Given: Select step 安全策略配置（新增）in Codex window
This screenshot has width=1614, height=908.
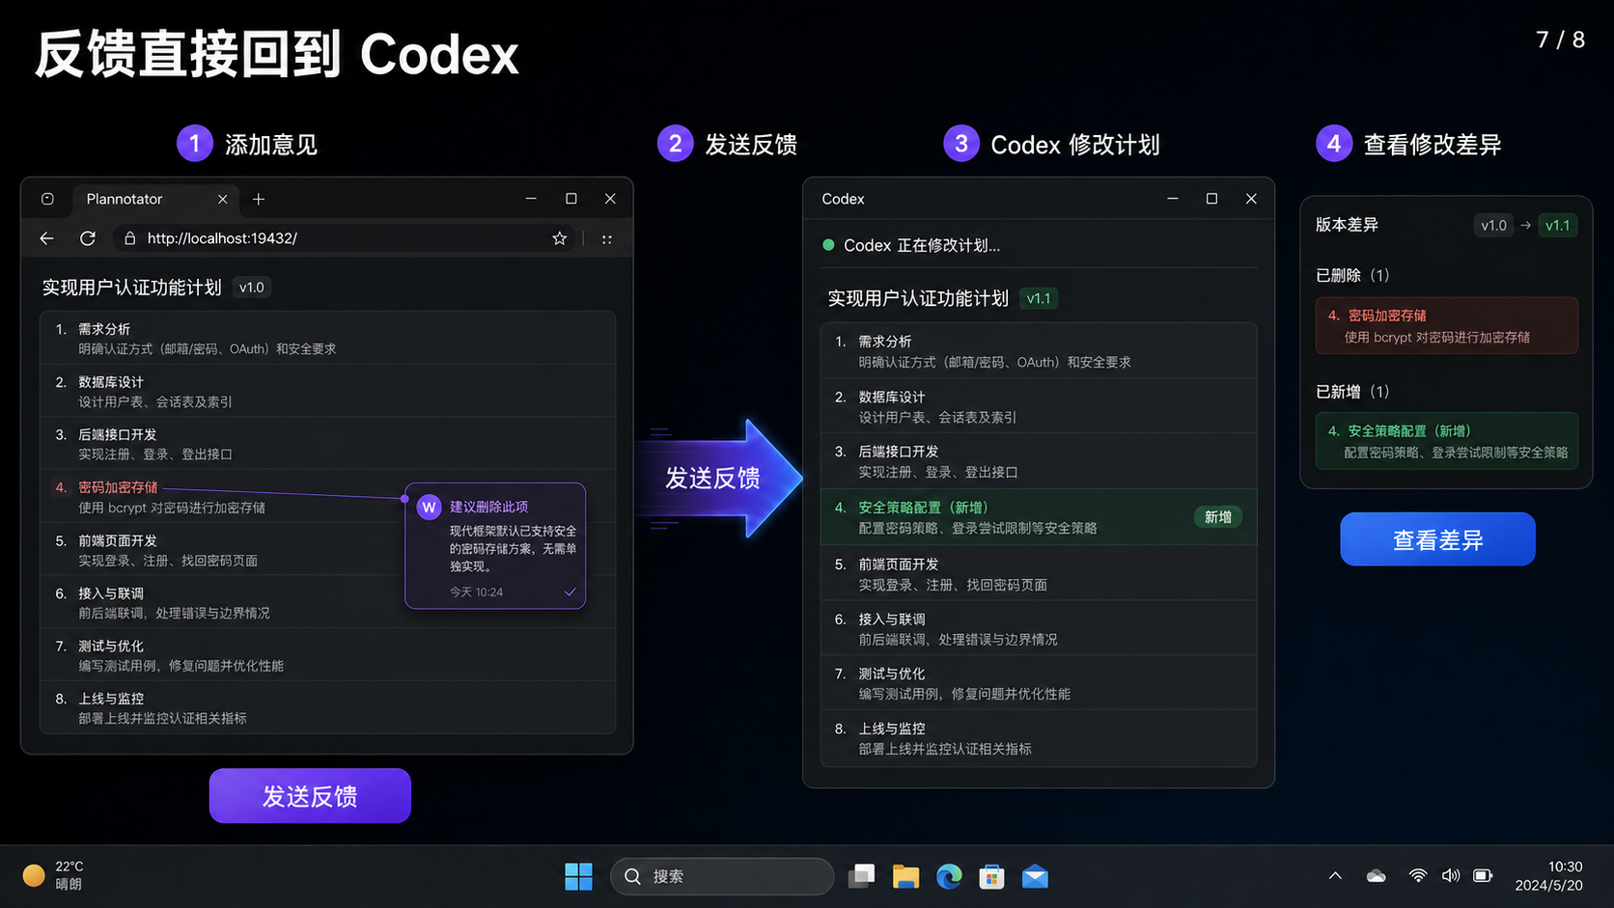Looking at the screenshot, I should 1039,517.
